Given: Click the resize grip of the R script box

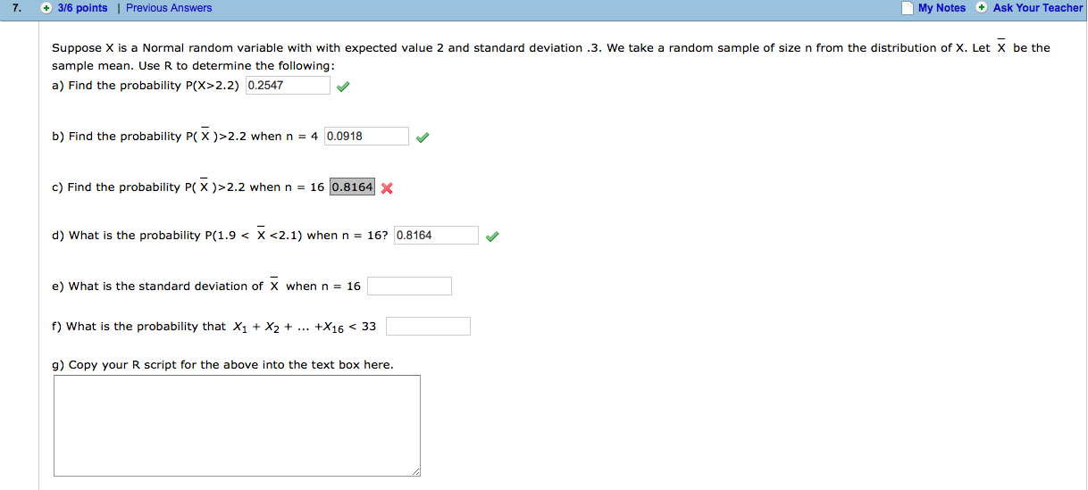Looking at the screenshot, I should [x=414, y=471].
